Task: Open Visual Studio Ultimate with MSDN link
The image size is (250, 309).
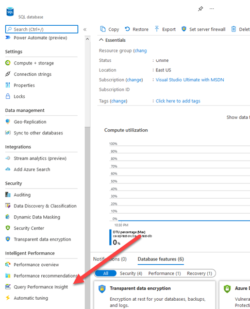Action: click(190, 80)
